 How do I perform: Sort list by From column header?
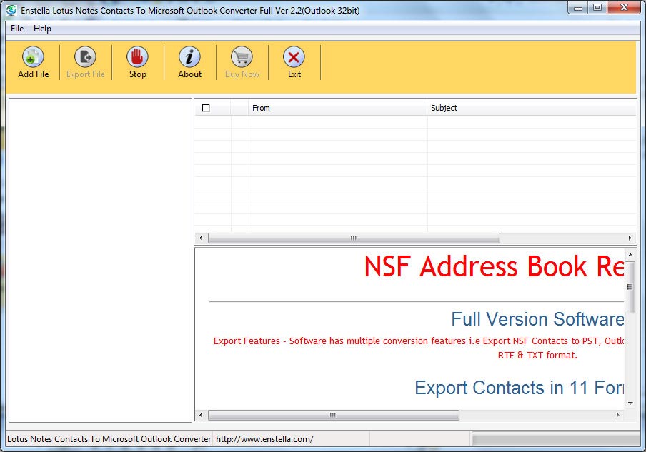[337, 108]
